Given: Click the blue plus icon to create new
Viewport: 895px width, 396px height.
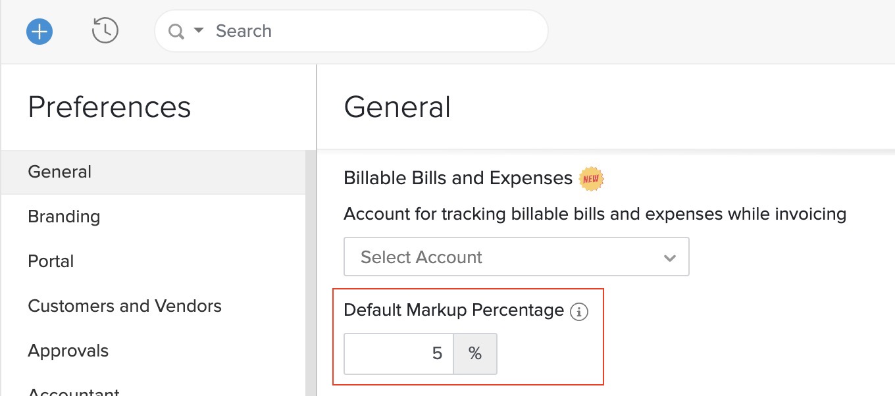Looking at the screenshot, I should click(x=39, y=31).
